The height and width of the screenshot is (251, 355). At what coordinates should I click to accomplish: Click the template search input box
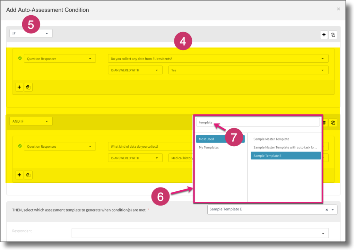coord(258,122)
